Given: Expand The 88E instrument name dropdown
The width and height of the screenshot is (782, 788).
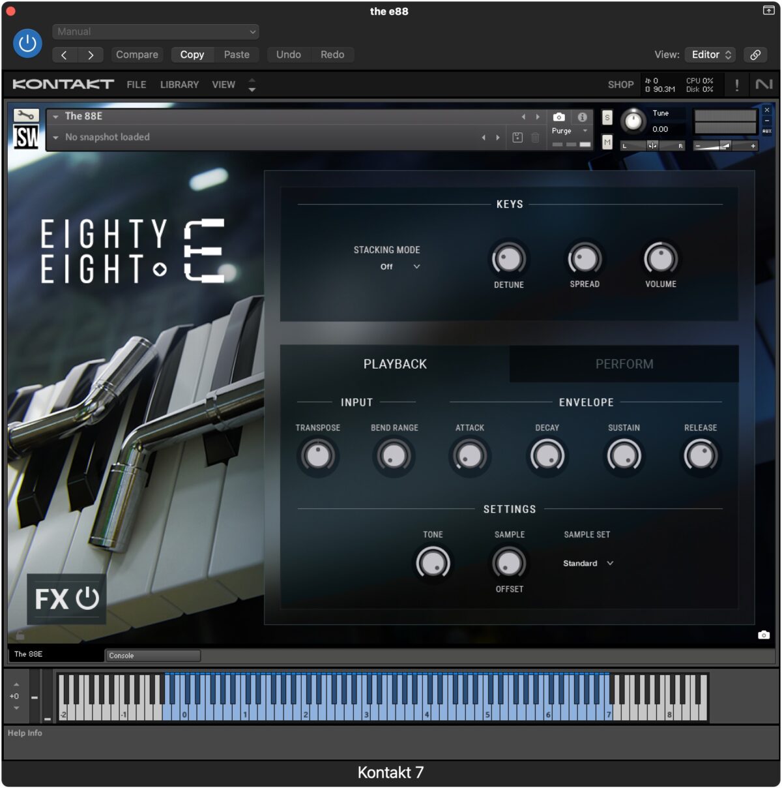Looking at the screenshot, I should [x=57, y=117].
